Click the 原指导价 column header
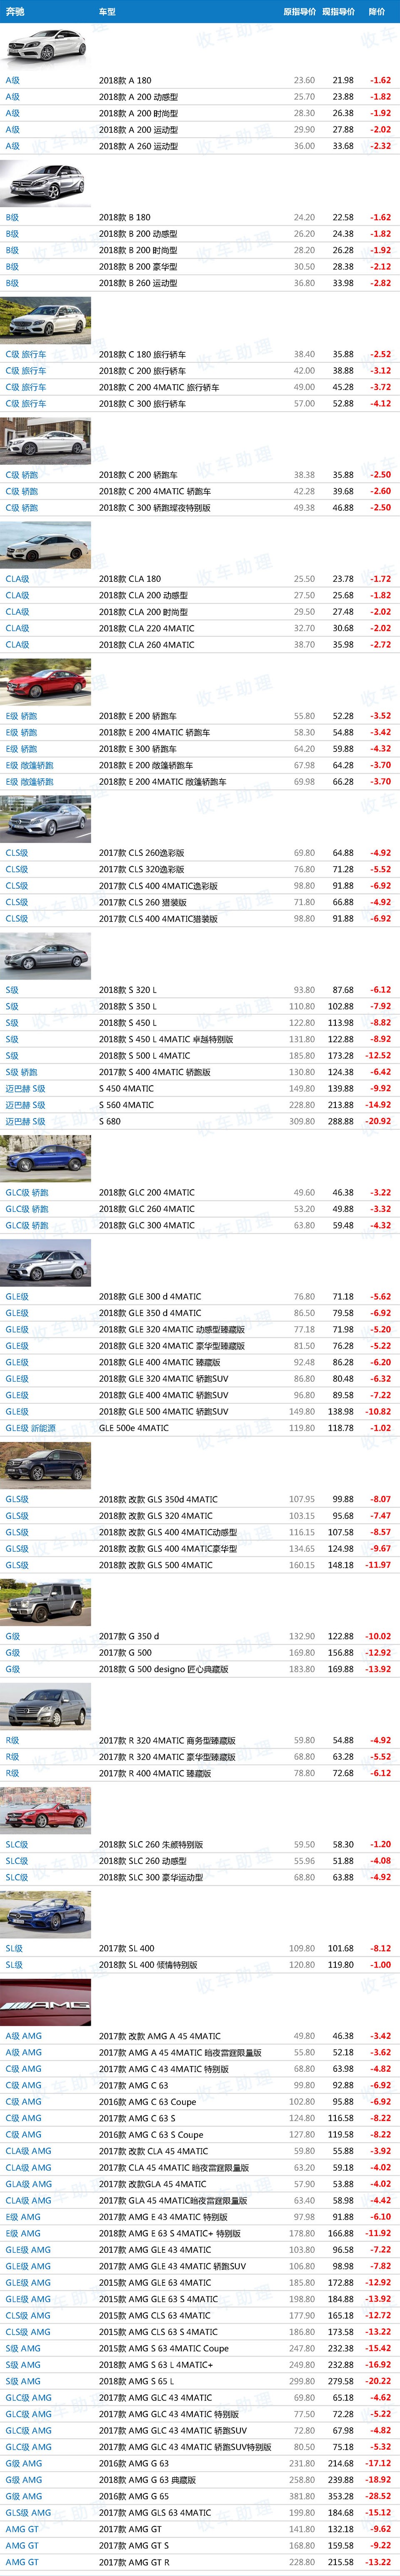 tap(299, 12)
